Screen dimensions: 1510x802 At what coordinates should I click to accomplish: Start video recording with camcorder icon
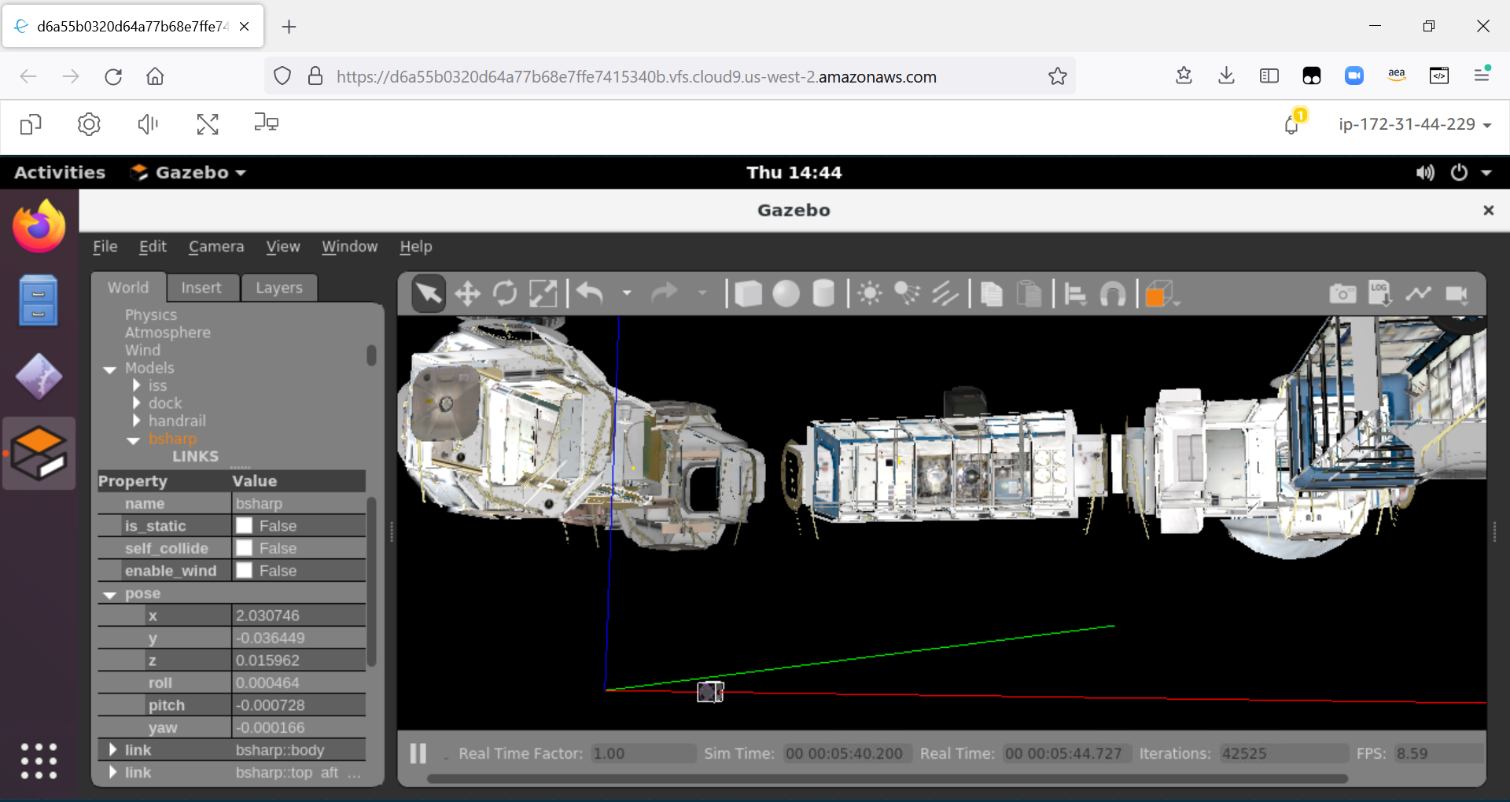(x=1457, y=293)
